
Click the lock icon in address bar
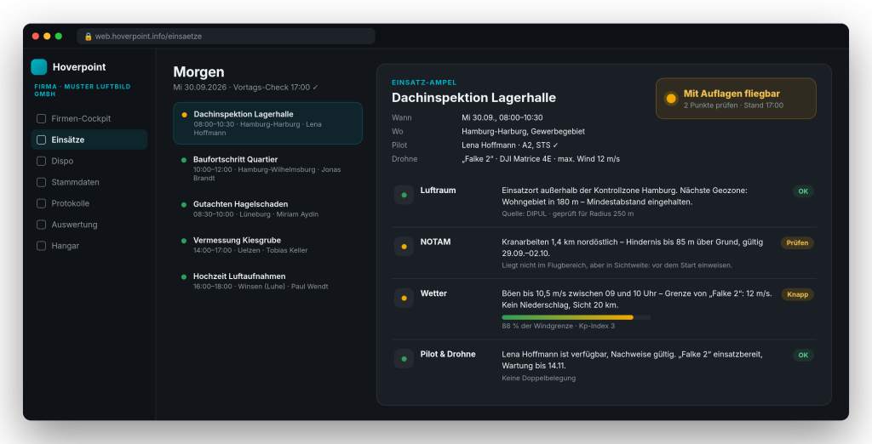[x=88, y=36]
